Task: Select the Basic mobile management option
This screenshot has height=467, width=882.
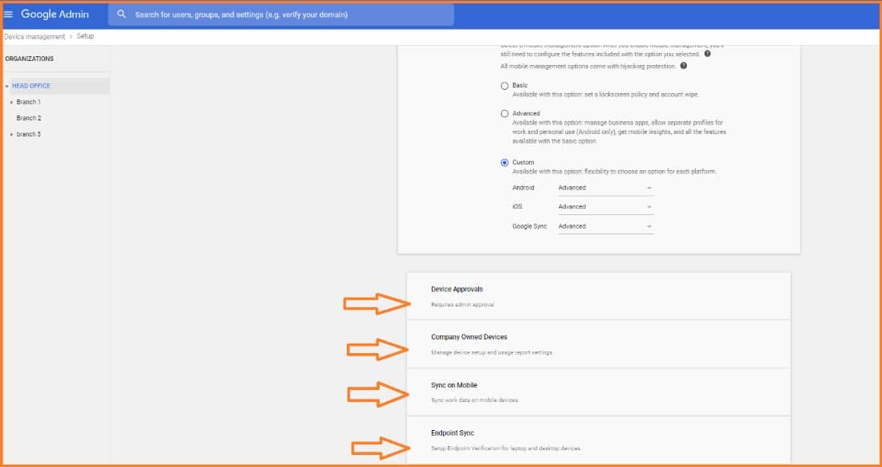Action: pos(505,85)
